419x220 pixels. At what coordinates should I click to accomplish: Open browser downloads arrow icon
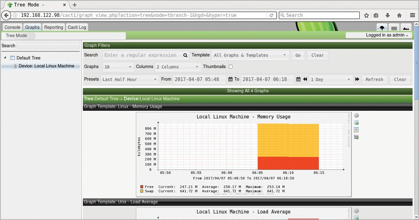tap(387, 15)
